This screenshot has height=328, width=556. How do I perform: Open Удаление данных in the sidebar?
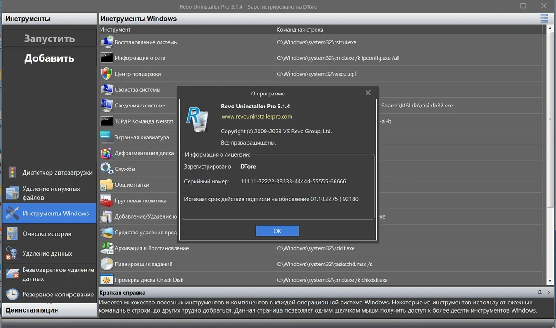pos(50,254)
